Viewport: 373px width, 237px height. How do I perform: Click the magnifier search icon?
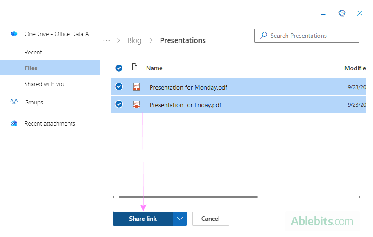[x=263, y=36]
